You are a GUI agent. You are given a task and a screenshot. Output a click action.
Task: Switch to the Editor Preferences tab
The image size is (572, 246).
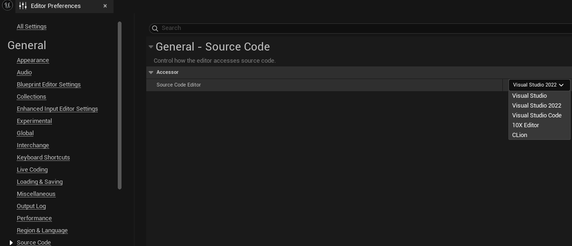tap(64, 6)
